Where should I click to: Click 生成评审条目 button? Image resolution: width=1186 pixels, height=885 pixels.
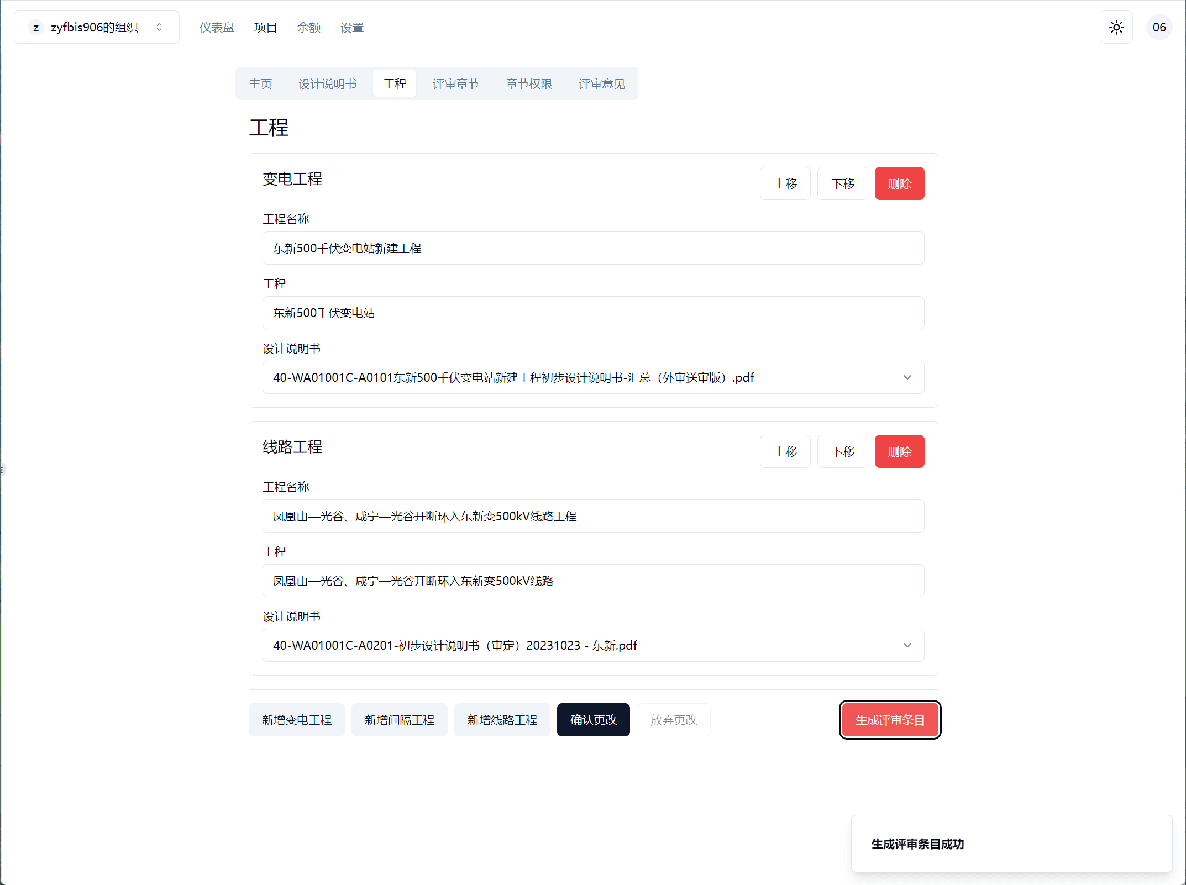pyautogui.click(x=890, y=720)
